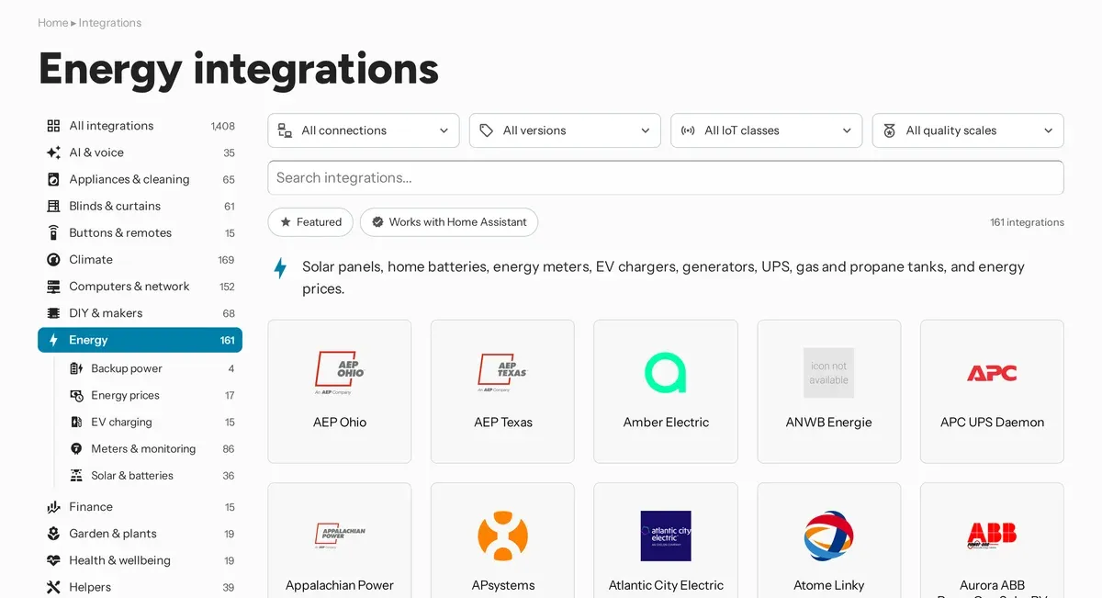Open the APC UPS Daemon name link
1102x598 pixels.
[992, 423]
